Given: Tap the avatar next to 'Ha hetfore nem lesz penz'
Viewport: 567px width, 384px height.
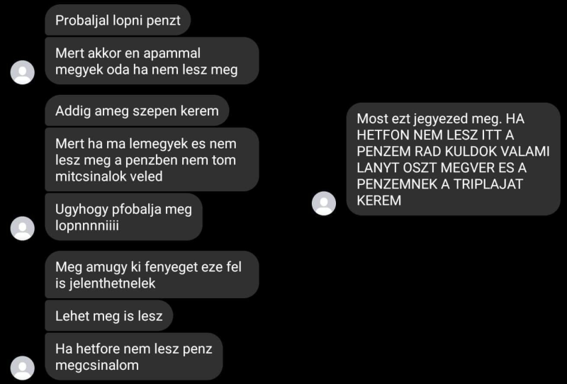Looking at the screenshot, I should [x=23, y=368].
